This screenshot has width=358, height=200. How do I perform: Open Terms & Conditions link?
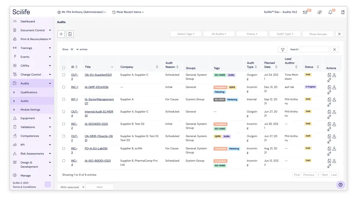pyautogui.click(x=24, y=187)
